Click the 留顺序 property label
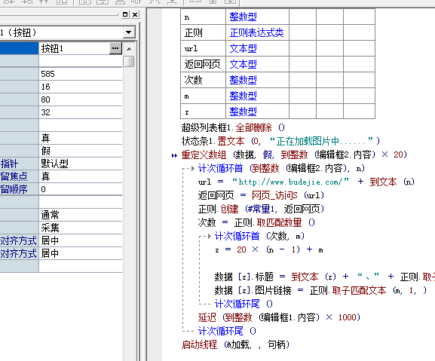435x361 pixels. pos(14,189)
